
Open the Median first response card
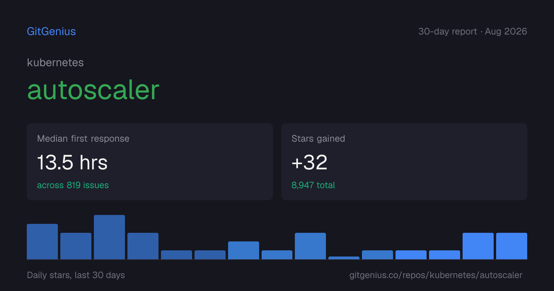tap(150, 162)
